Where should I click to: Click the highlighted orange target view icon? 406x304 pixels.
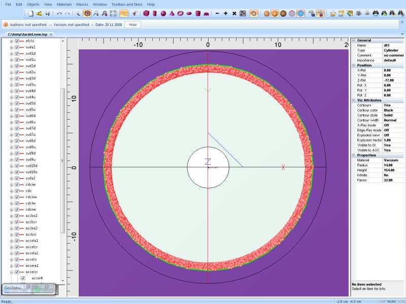[x=87, y=14]
